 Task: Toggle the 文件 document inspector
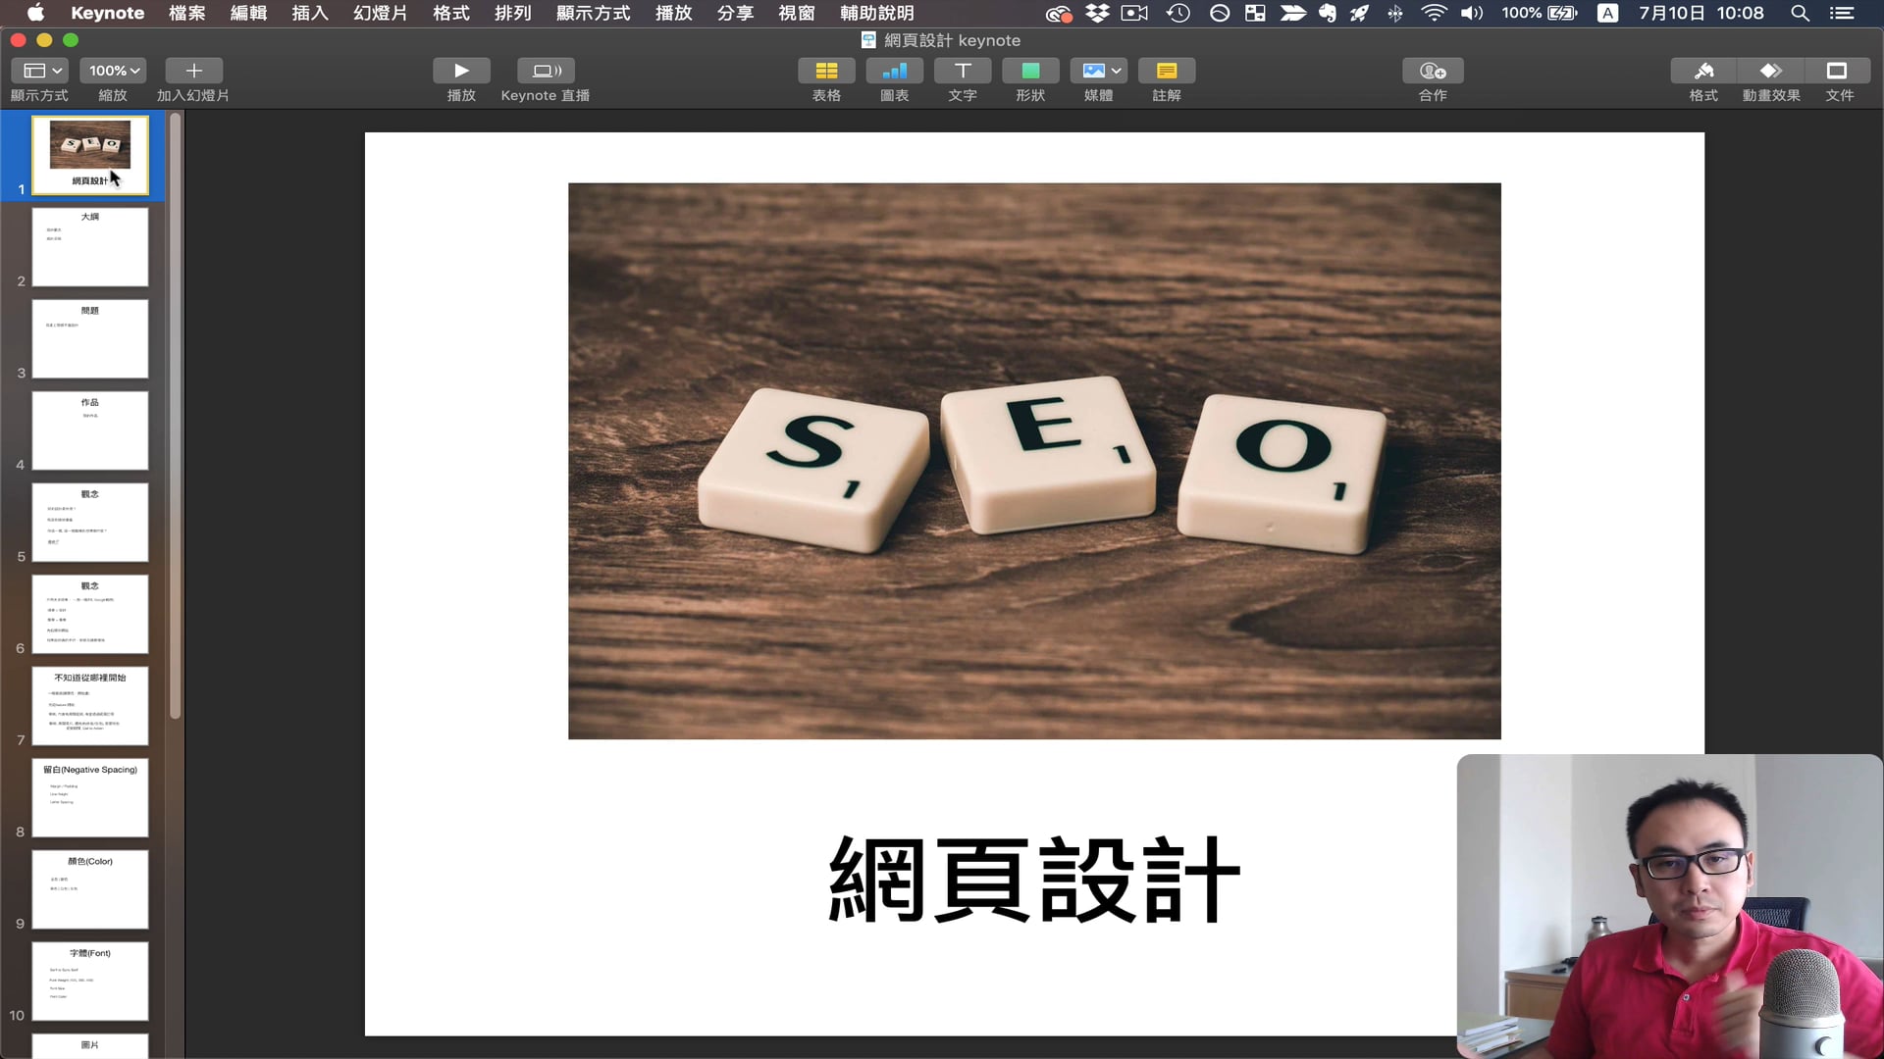click(x=1837, y=71)
